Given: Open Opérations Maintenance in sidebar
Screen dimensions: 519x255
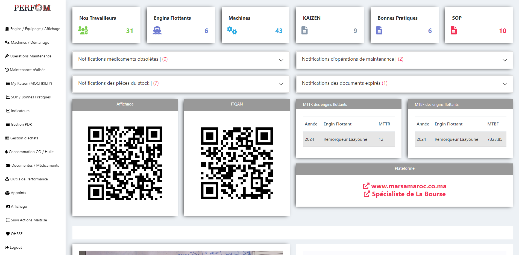Looking at the screenshot, I should [x=30, y=56].
